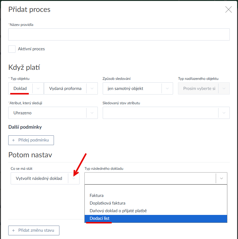
Task: Select Daňový doklad o přijaté platbě
Action: 118,211
